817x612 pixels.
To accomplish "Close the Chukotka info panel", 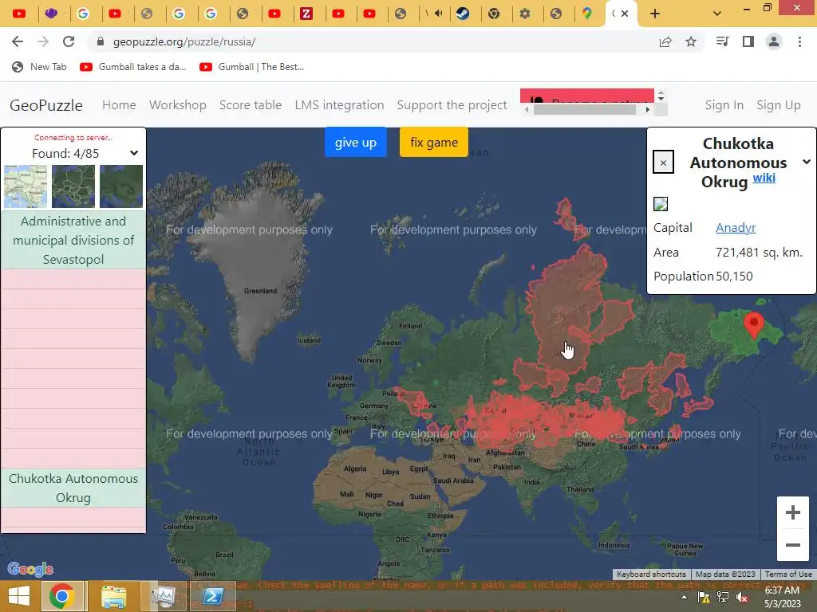I will pos(663,163).
